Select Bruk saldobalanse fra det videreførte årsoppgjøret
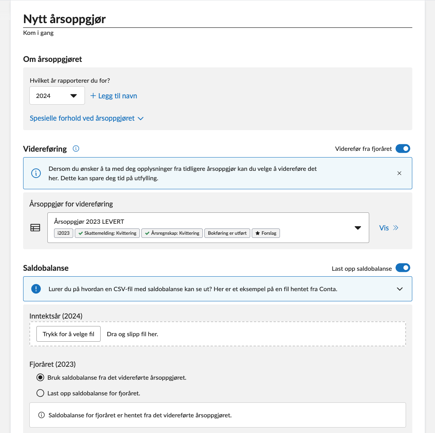 click(40, 377)
